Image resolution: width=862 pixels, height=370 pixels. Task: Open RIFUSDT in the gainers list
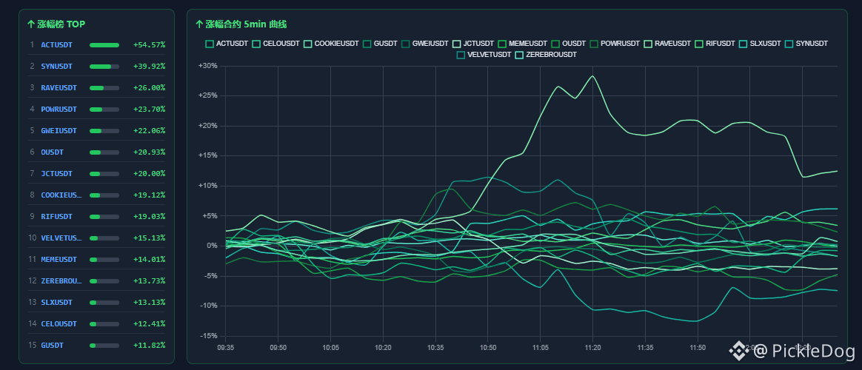point(56,217)
